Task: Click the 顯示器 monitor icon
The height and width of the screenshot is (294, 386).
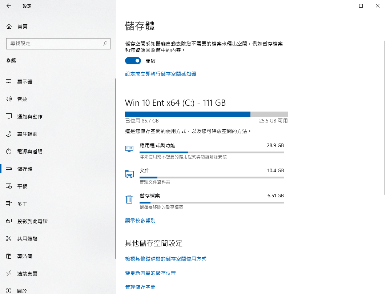Action: tap(9, 82)
